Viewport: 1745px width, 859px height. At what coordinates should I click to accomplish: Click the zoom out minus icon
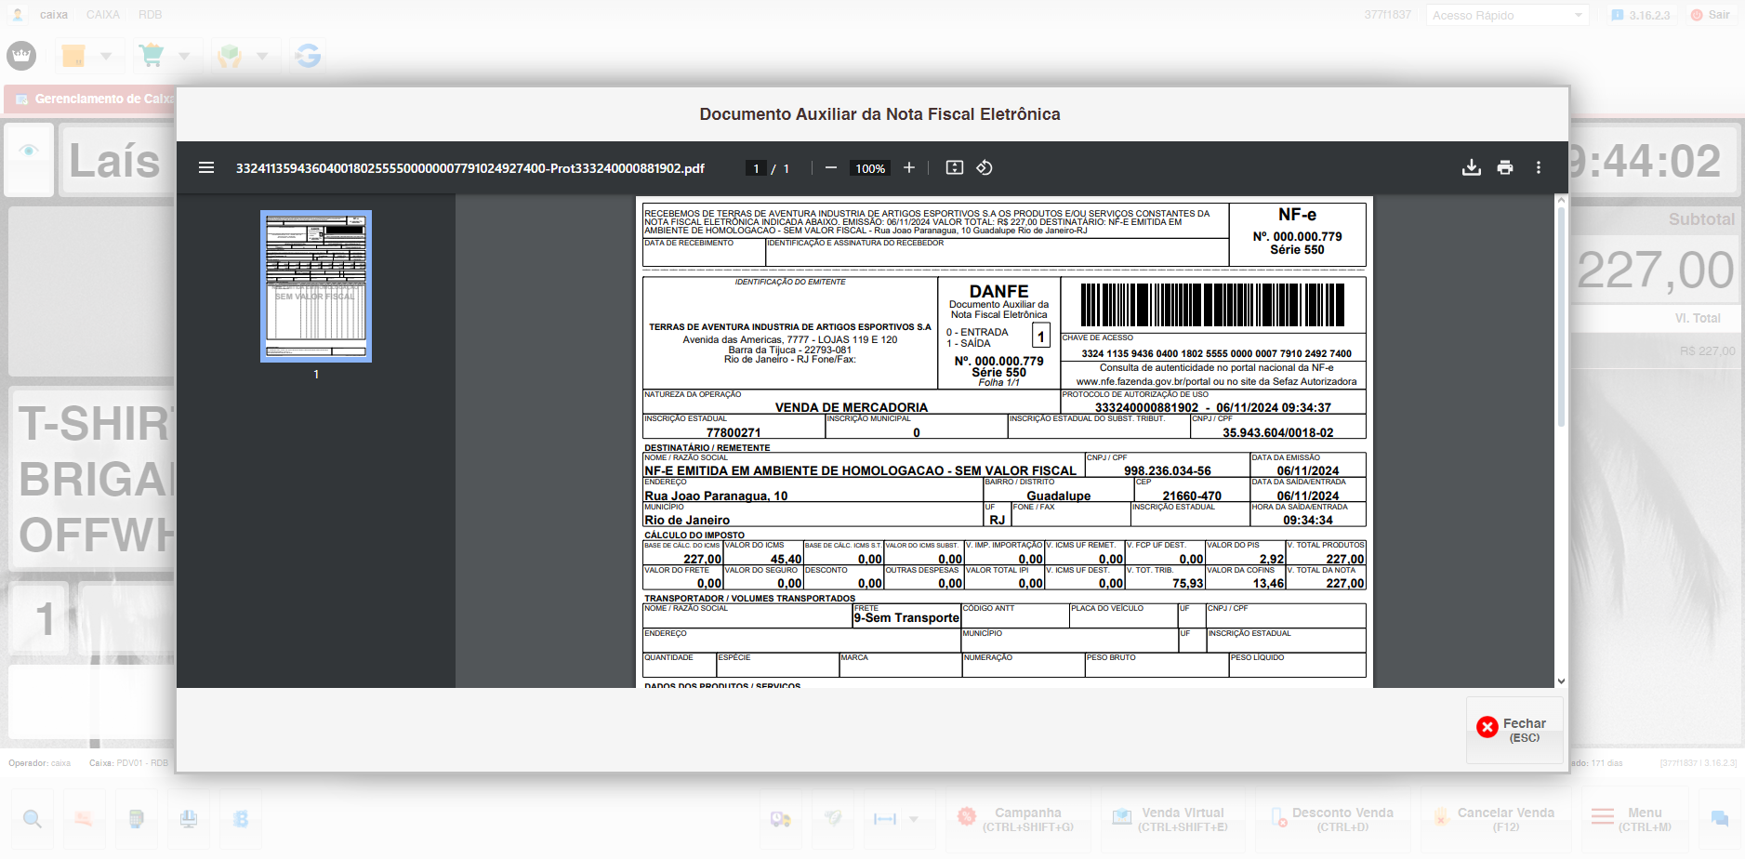coord(830,168)
